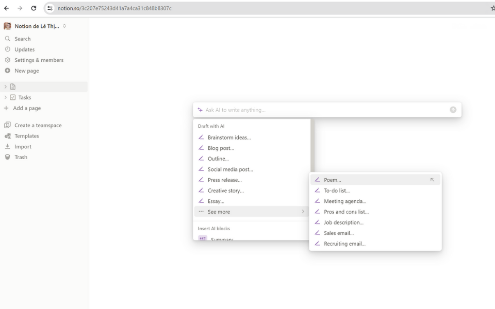Click the AI sparkle icon in prompt

[200, 110]
